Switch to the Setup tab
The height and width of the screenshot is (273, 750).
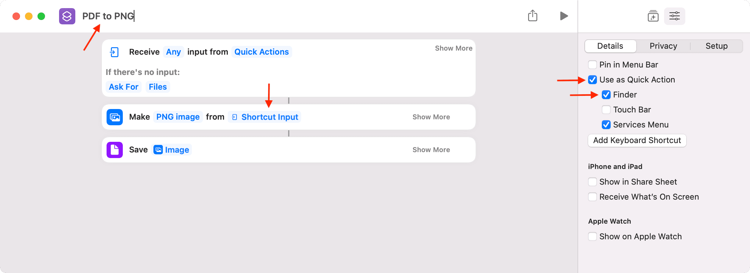(x=717, y=46)
